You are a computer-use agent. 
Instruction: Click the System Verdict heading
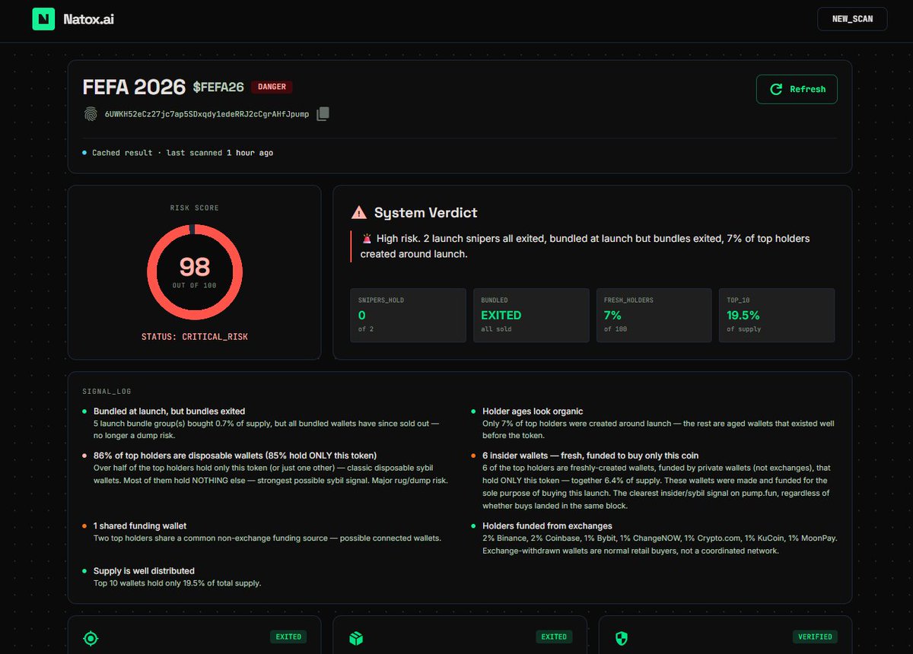[425, 213]
